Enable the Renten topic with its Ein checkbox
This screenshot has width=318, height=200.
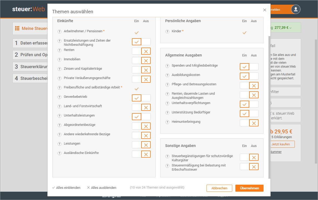point(136,51)
